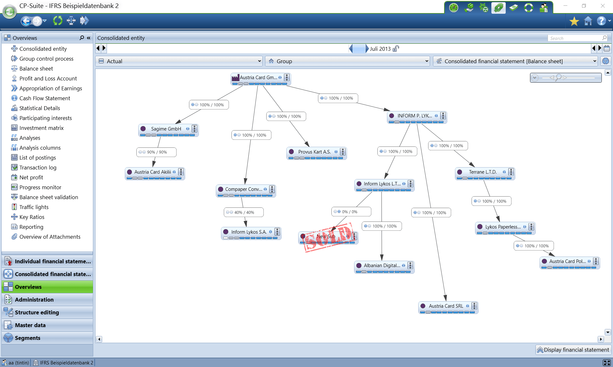The width and height of the screenshot is (613, 367).
Task: Click the CP-Suite application logo button
Action: click(10, 12)
